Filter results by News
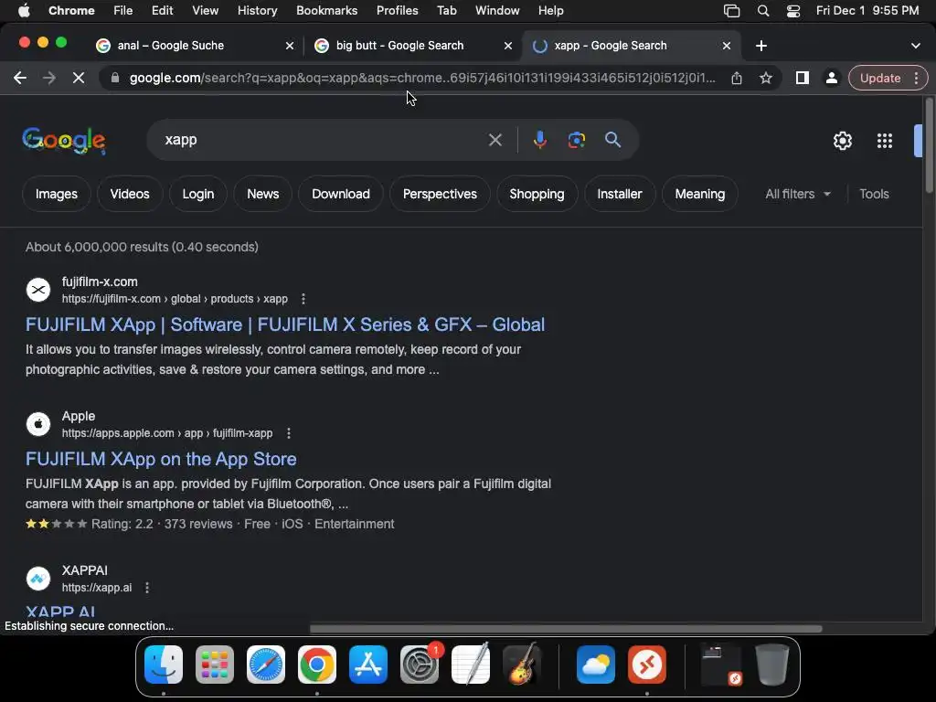936x702 pixels. click(x=262, y=195)
